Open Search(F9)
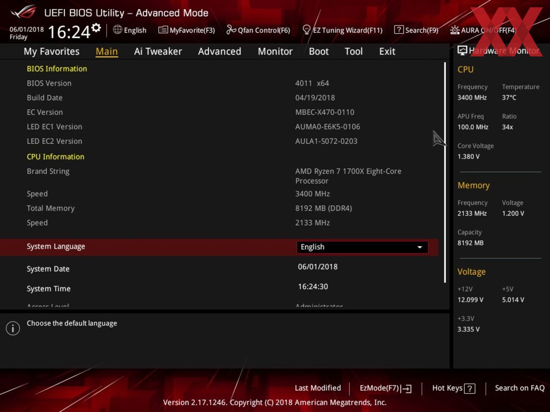 (417, 30)
